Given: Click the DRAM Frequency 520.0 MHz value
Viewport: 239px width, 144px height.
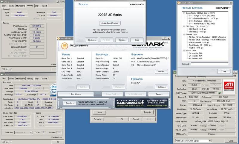Looking at the screenshot, I should pos(37,26).
